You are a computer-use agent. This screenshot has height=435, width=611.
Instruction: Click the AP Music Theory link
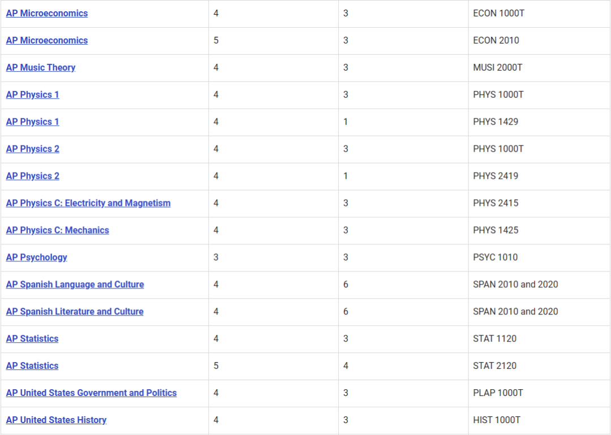point(41,67)
